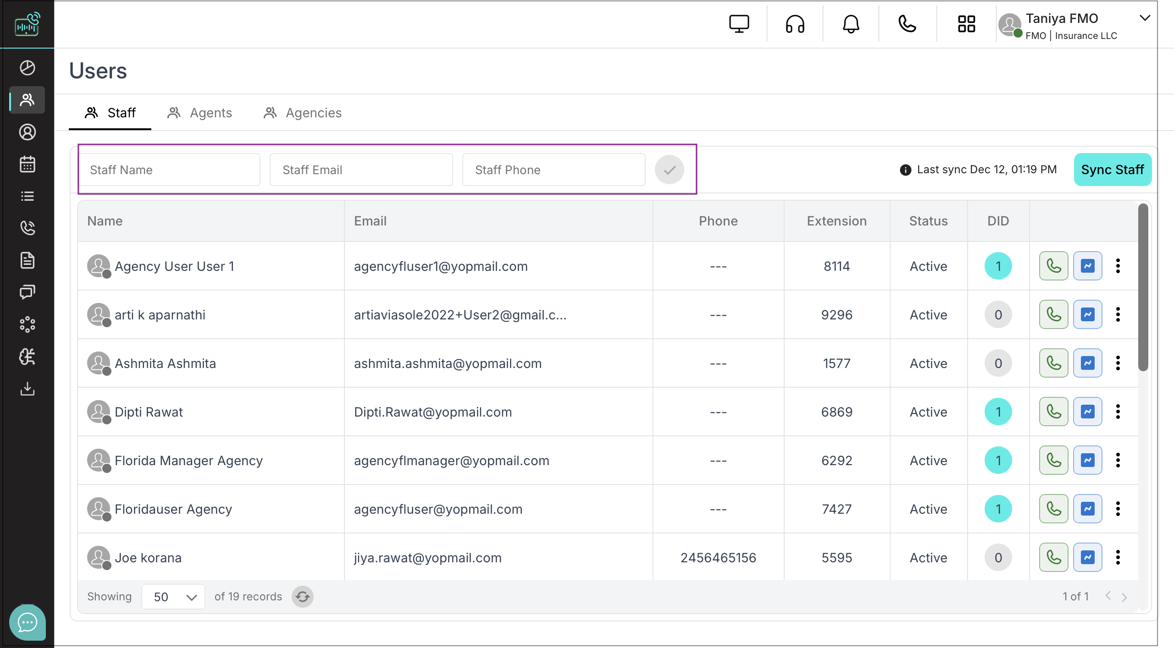
Task: Open the chat support bubble icon
Action: pyautogui.click(x=28, y=622)
